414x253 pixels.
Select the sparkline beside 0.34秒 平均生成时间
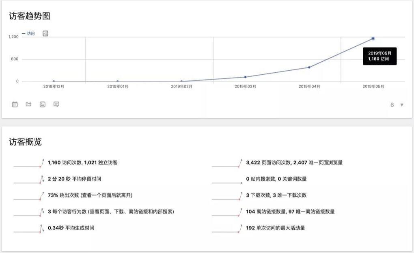[28, 228]
